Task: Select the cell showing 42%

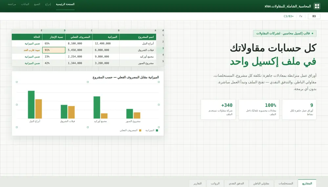Action: [x=54, y=63]
